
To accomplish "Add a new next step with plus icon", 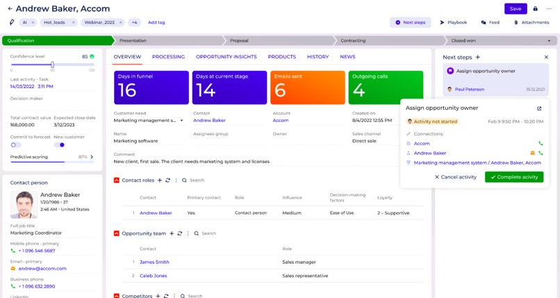I will tap(477, 57).
